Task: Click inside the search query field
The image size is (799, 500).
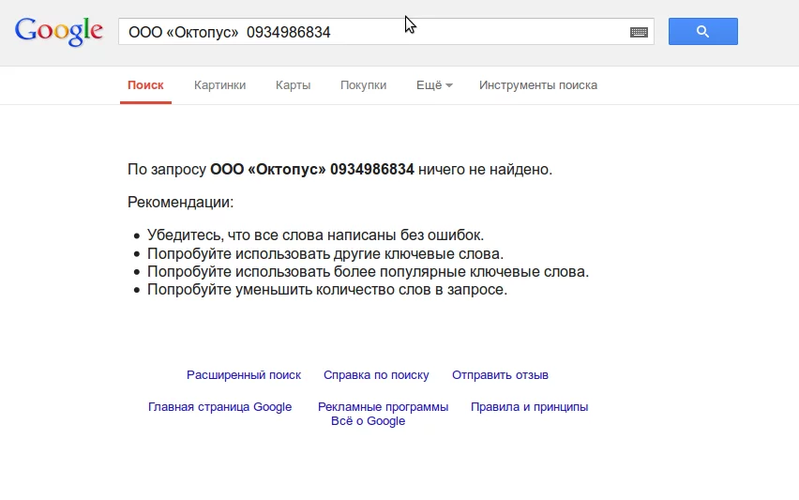Action: coord(375,32)
